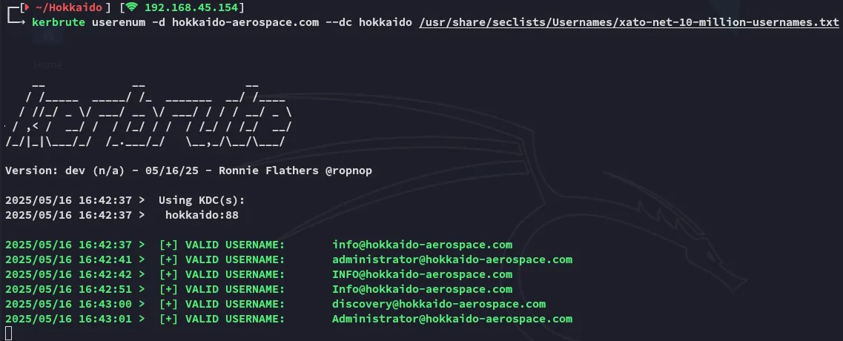
Task: Click the timestamp 16:42:41
Action: pyautogui.click(x=105, y=259)
